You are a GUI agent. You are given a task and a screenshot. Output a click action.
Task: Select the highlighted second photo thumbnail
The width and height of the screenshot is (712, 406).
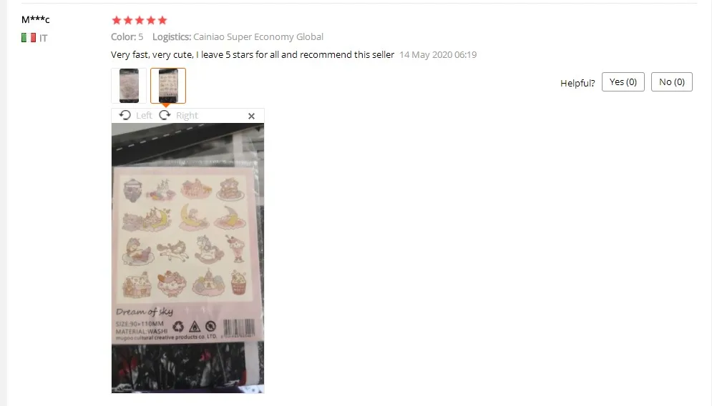[x=168, y=86]
